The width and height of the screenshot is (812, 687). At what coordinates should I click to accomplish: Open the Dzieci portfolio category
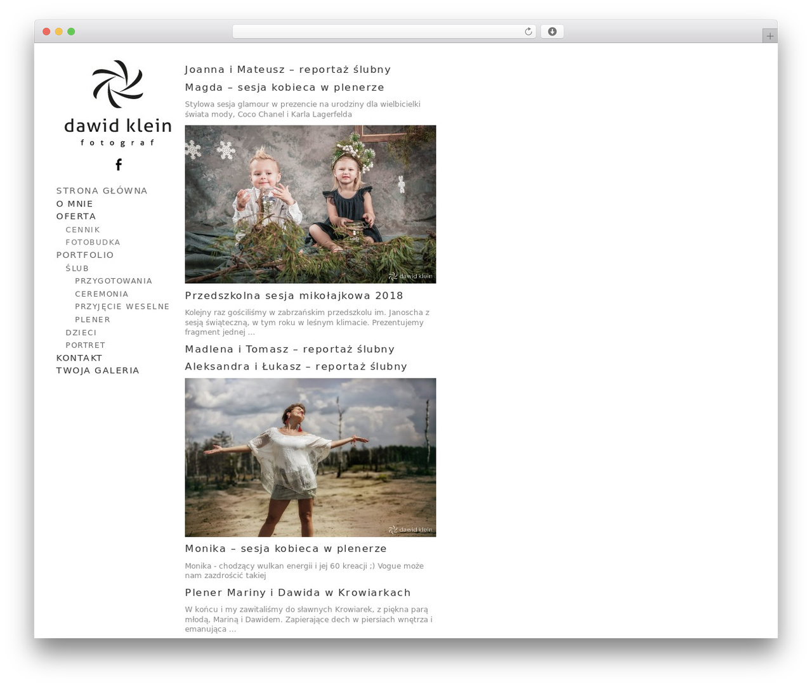pyautogui.click(x=81, y=333)
